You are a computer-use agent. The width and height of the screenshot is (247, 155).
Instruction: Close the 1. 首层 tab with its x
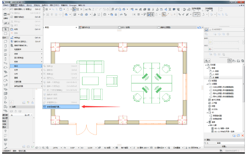(76, 27)
